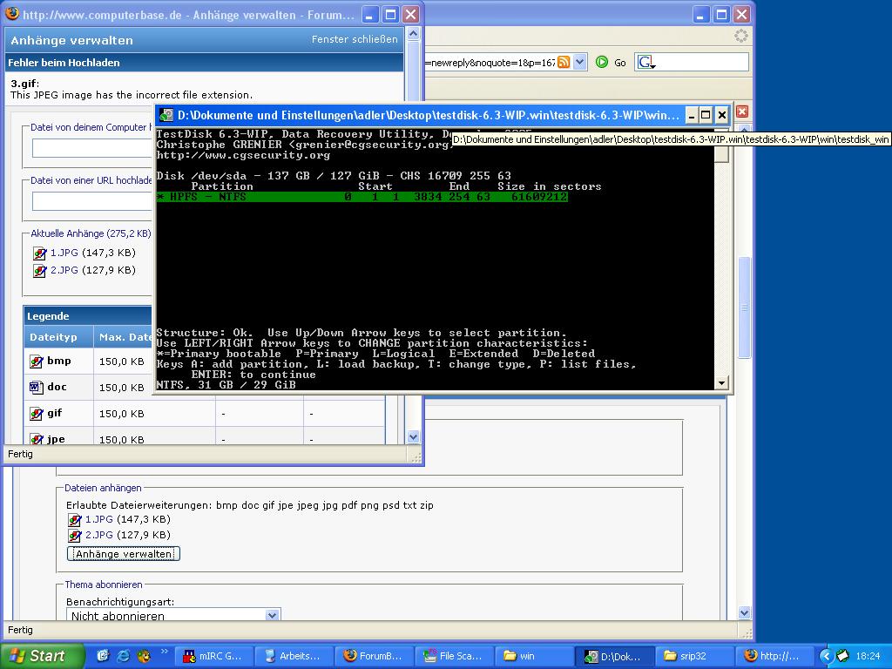Click the URL upload input field

(92, 201)
